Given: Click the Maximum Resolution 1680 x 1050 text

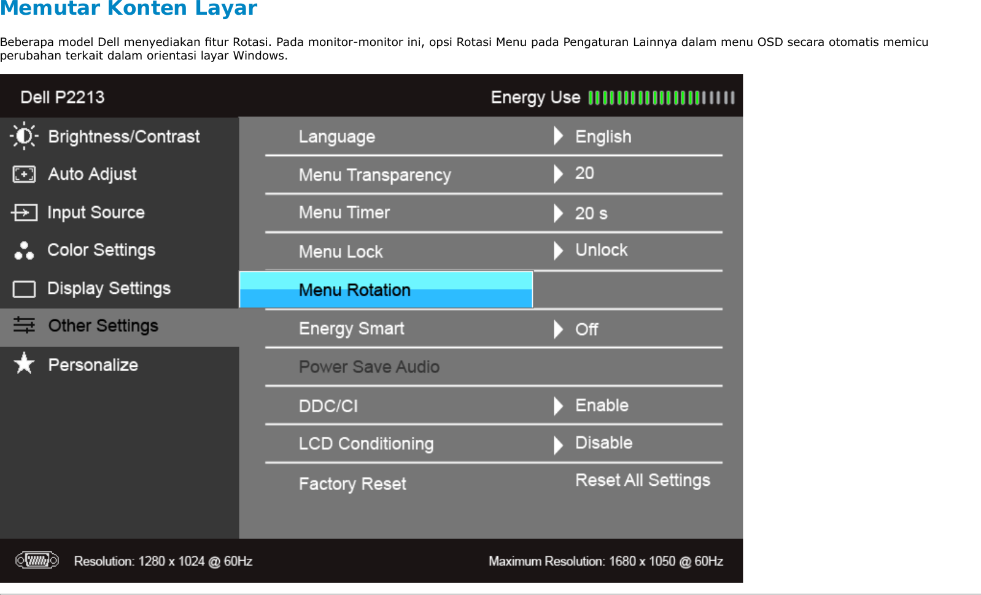Looking at the screenshot, I should (606, 561).
